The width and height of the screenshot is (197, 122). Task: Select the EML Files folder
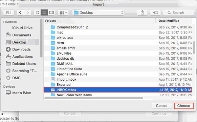[118, 53]
